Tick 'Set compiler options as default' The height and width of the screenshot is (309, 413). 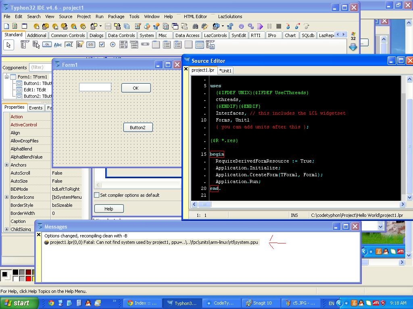[97, 195]
